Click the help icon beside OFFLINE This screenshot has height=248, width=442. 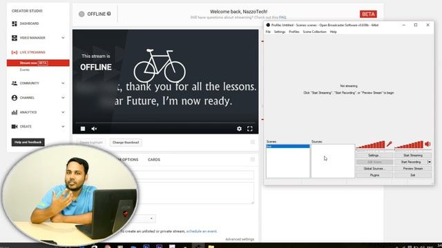[x=109, y=14]
